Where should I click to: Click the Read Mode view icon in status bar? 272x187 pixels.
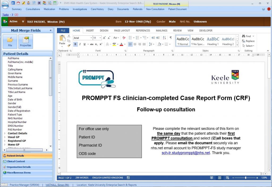[211, 178]
